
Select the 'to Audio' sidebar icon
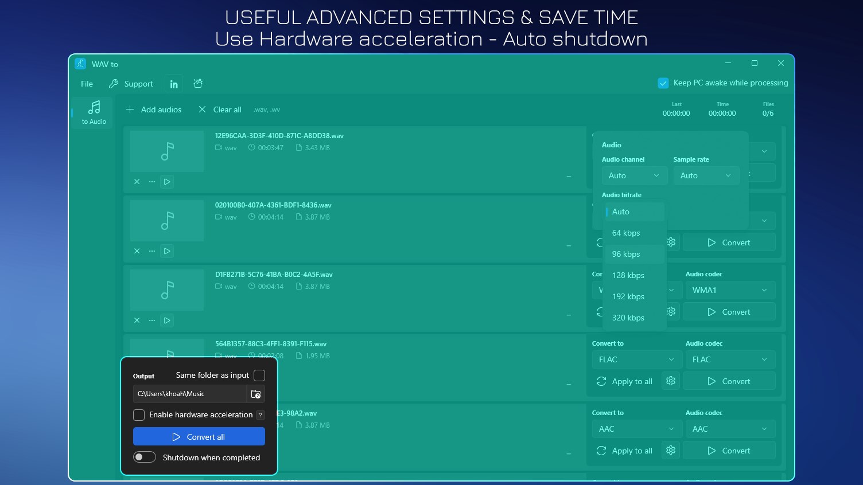pyautogui.click(x=92, y=112)
